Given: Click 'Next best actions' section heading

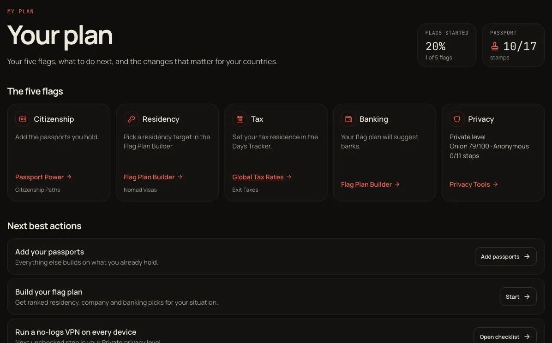Looking at the screenshot, I should coord(44,226).
